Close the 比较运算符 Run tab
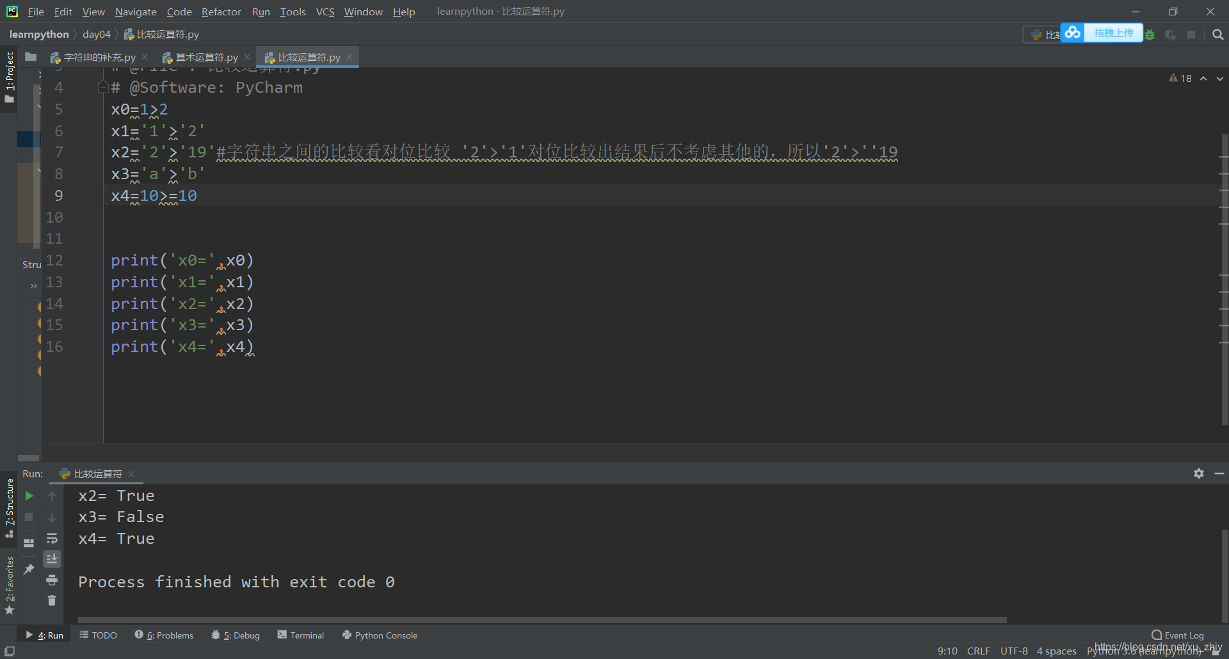Image resolution: width=1229 pixels, height=659 pixels. (131, 473)
